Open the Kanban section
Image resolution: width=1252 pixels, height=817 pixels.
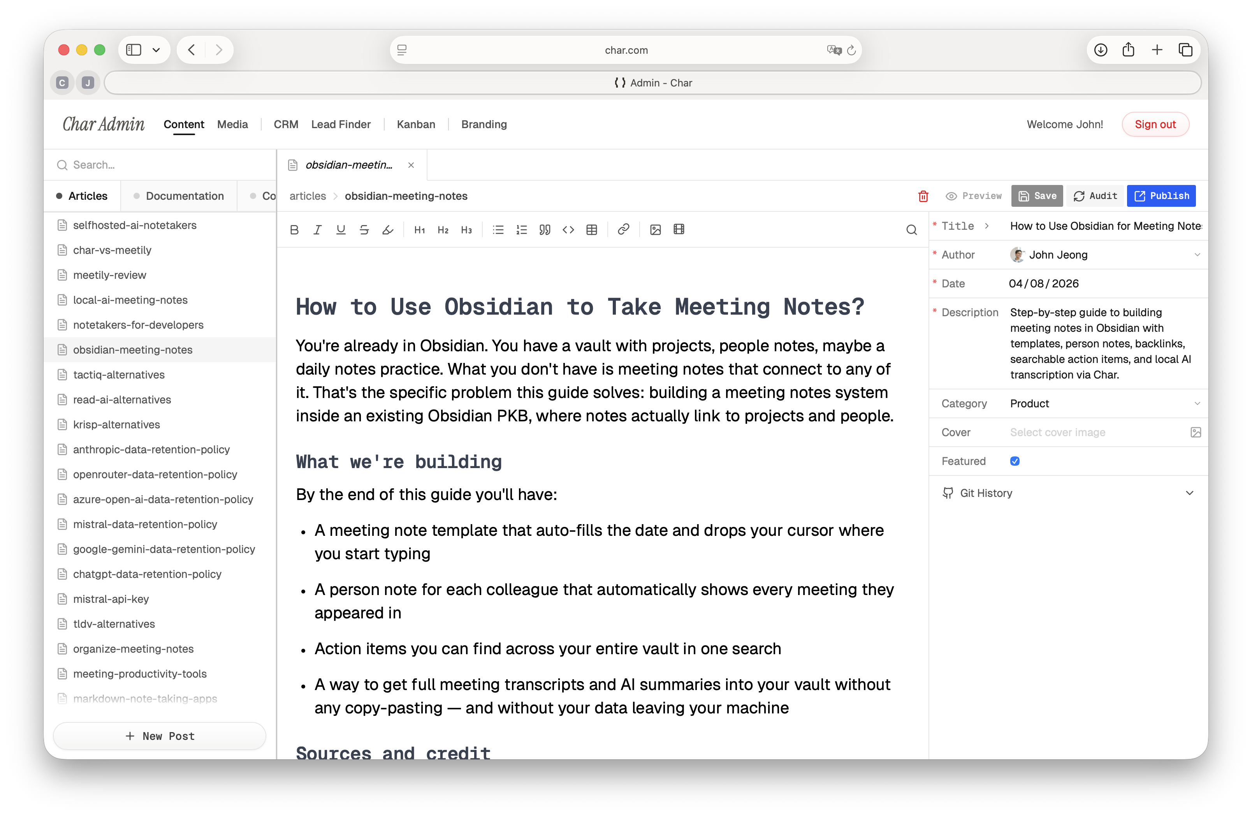pos(416,124)
